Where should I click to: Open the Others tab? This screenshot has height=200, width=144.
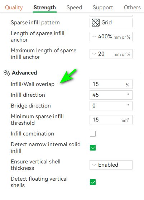132,8
